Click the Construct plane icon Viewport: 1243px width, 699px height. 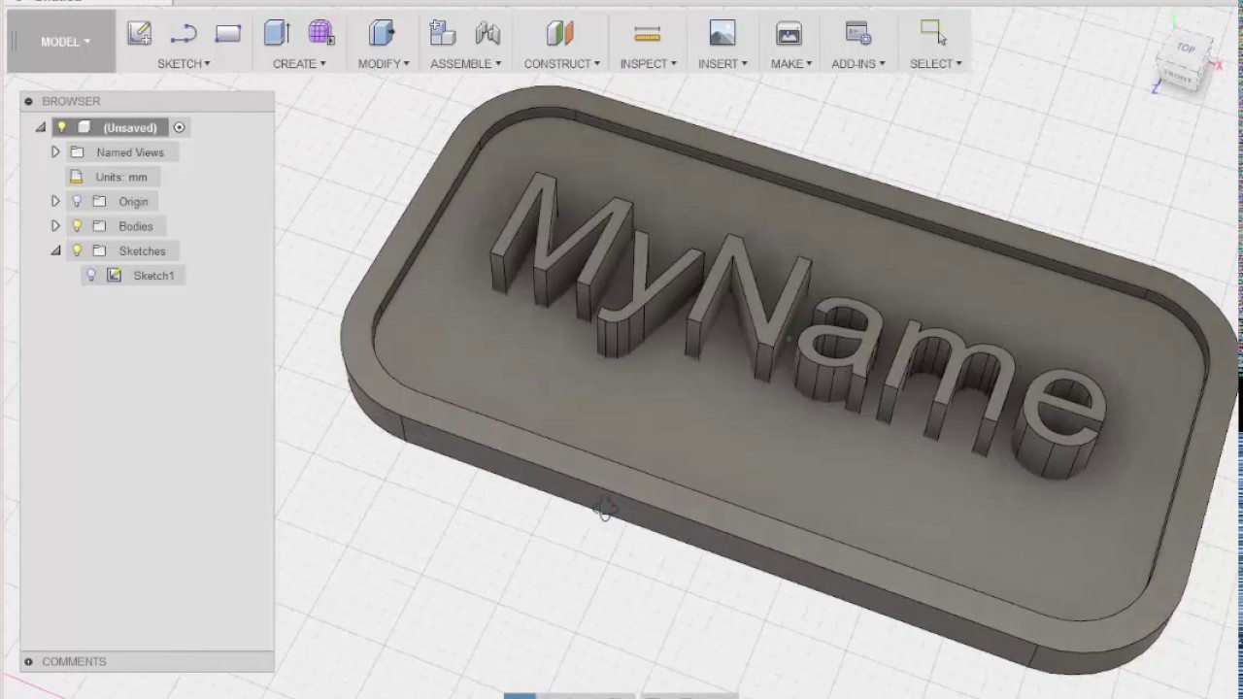pos(560,33)
